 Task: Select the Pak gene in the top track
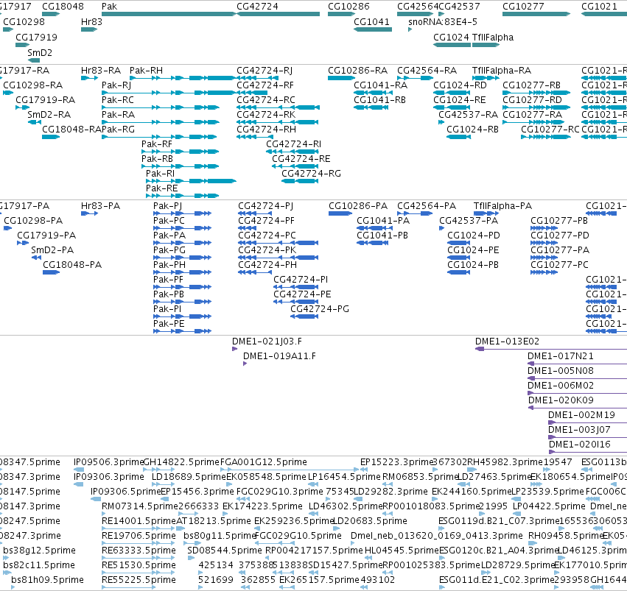pyautogui.click(x=169, y=14)
